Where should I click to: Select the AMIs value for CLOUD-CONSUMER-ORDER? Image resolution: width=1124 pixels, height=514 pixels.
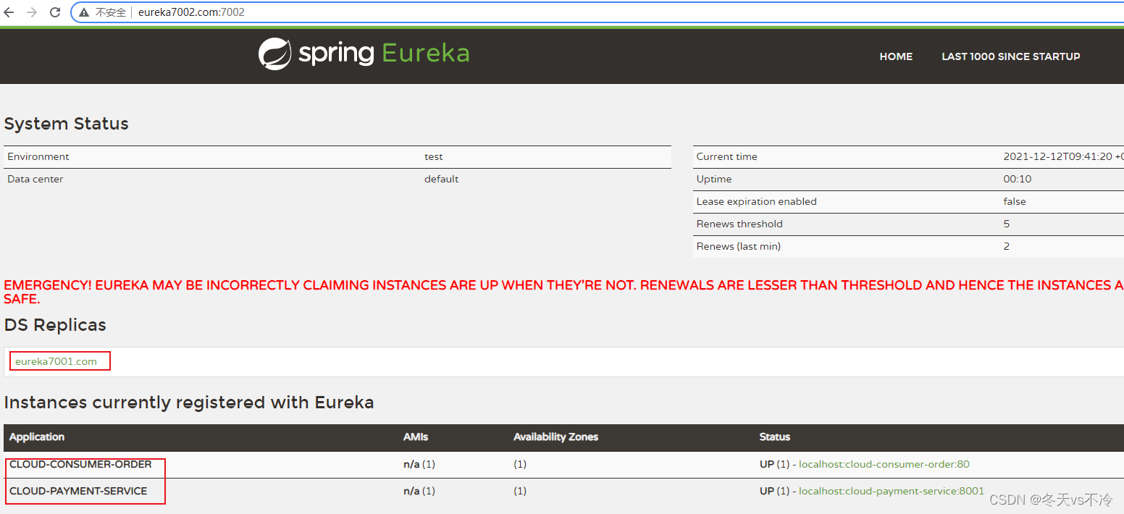tap(419, 464)
